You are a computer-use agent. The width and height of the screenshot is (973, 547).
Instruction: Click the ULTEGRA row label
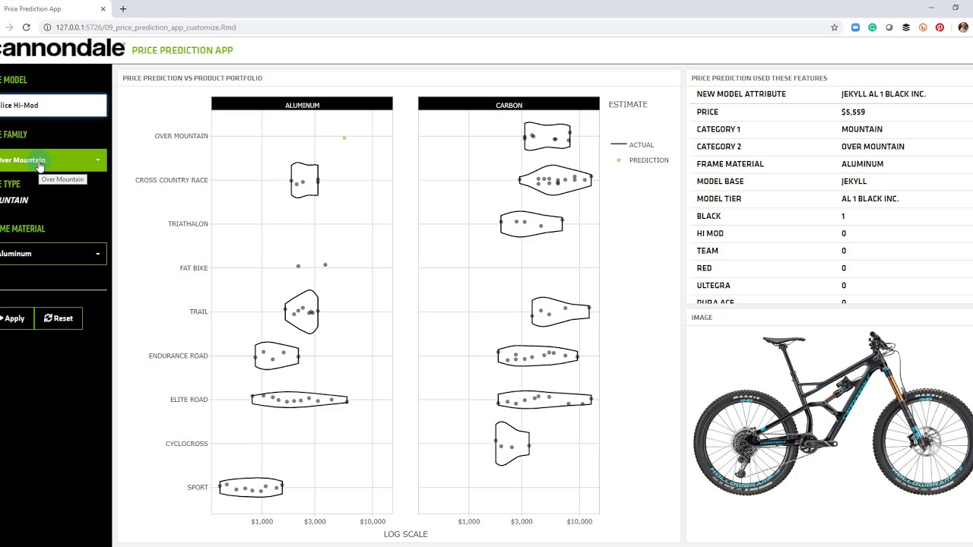point(714,286)
